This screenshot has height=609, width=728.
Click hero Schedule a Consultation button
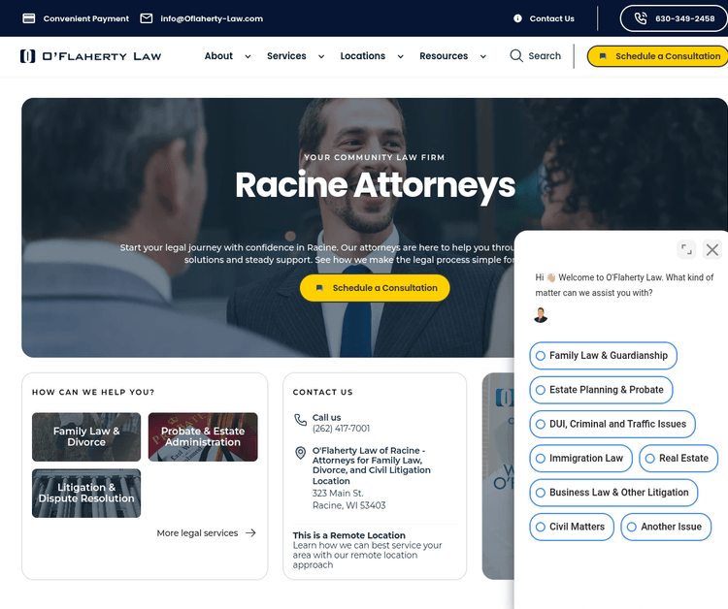pyautogui.click(x=375, y=288)
